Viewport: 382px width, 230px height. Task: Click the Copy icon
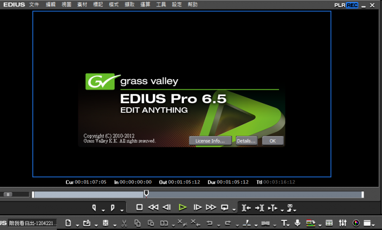pos(137,223)
